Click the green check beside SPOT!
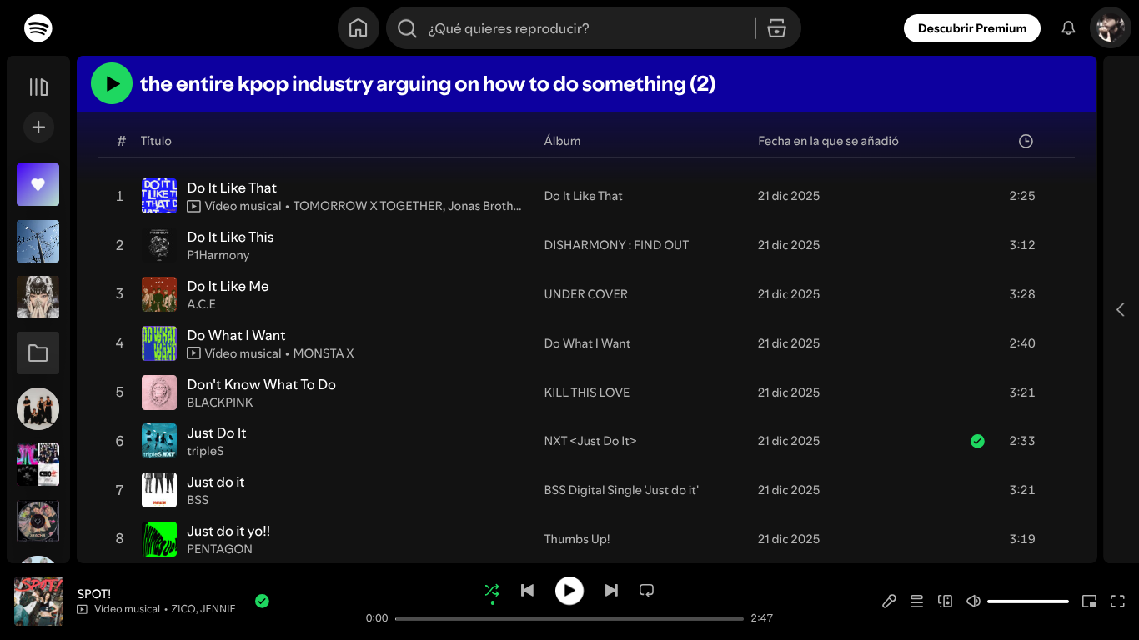Screen dimensions: 1139x640 pyautogui.click(x=262, y=601)
